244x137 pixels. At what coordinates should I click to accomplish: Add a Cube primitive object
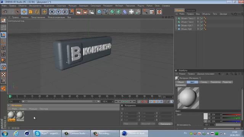point(99,12)
